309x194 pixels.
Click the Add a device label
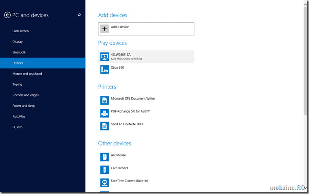pyautogui.click(x=120, y=27)
